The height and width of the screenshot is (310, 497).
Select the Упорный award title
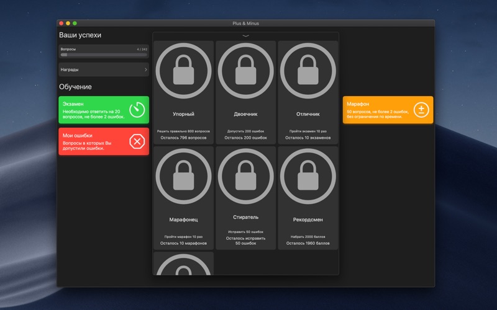[x=183, y=114]
